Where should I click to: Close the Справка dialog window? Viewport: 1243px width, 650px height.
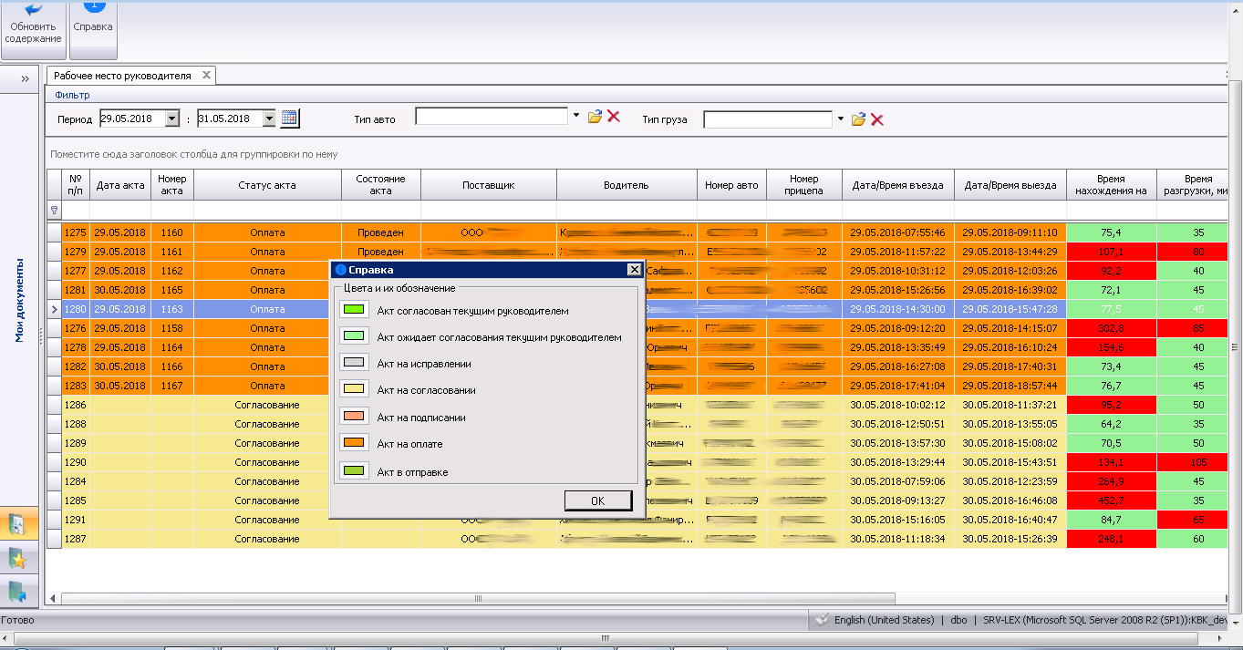634,270
